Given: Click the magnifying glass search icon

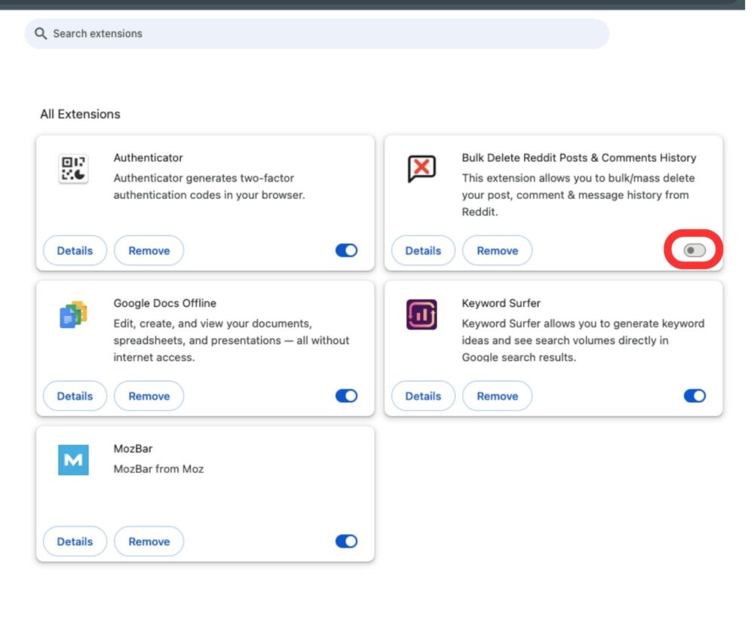Looking at the screenshot, I should 41,33.
